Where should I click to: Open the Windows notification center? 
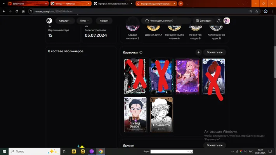[270, 151]
